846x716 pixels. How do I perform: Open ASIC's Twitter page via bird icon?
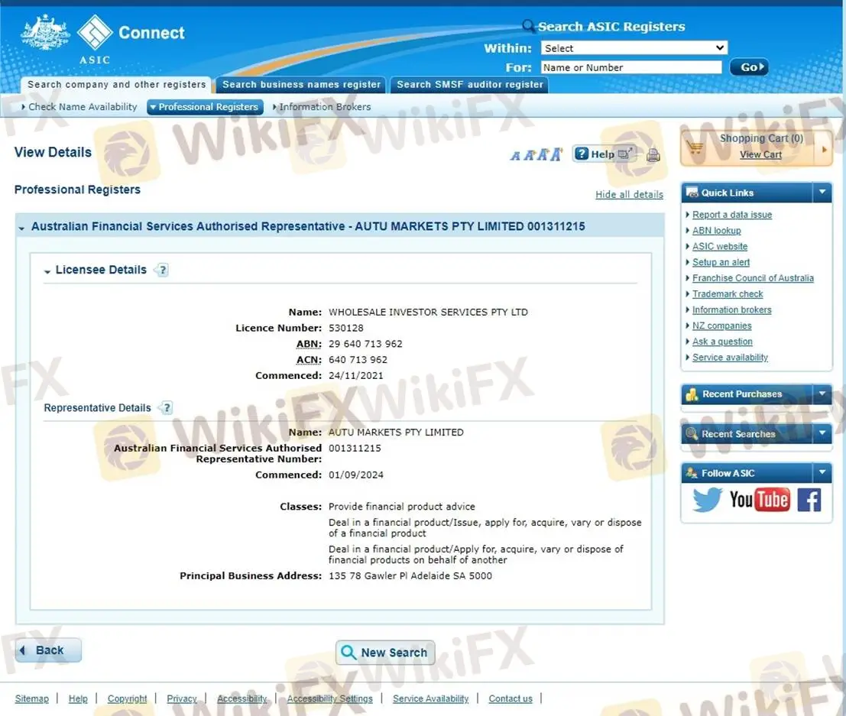(x=707, y=500)
